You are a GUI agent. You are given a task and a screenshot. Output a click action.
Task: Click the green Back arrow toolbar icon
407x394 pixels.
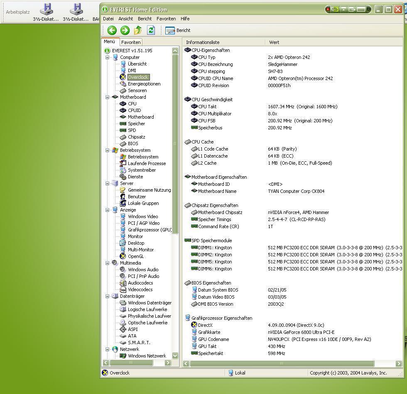112,30
